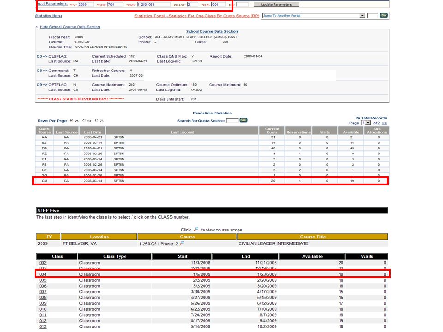Image resolution: width=443 pixels, height=332 pixels.
Task: Go to the next page with the >> link
Action: click(384, 123)
